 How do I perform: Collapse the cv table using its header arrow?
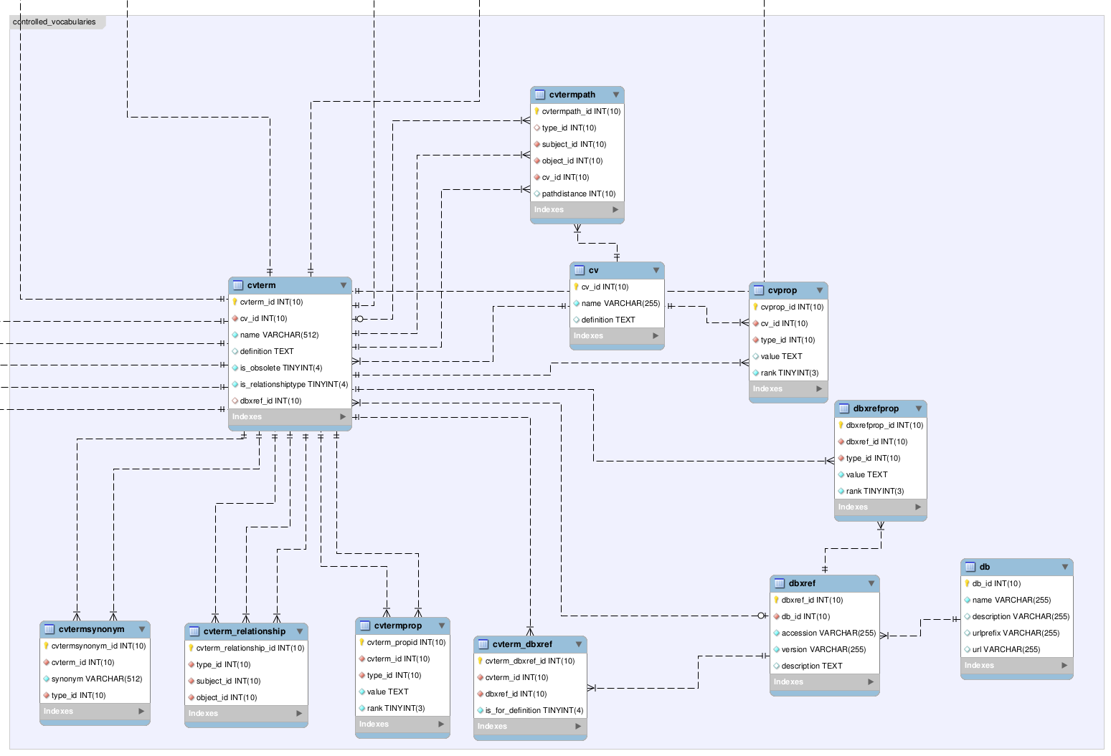pos(656,270)
